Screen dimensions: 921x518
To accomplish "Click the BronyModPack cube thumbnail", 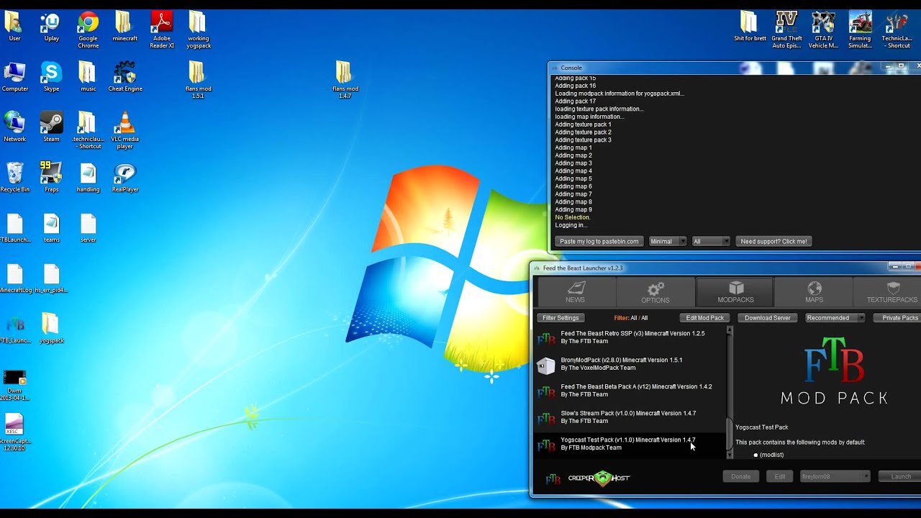I will coord(546,364).
